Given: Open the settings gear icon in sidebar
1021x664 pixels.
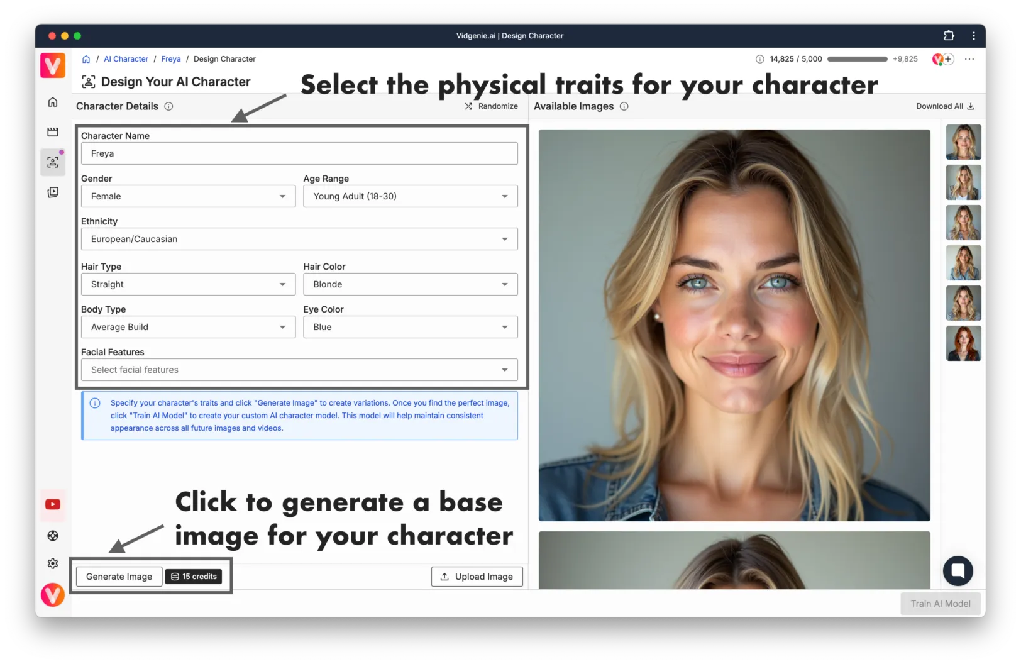Looking at the screenshot, I should pyautogui.click(x=53, y=563).
